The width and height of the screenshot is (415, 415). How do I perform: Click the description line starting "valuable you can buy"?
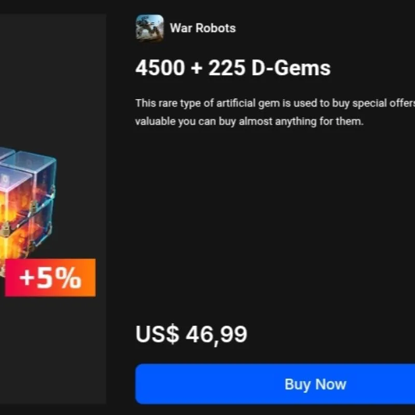point(250,122)
